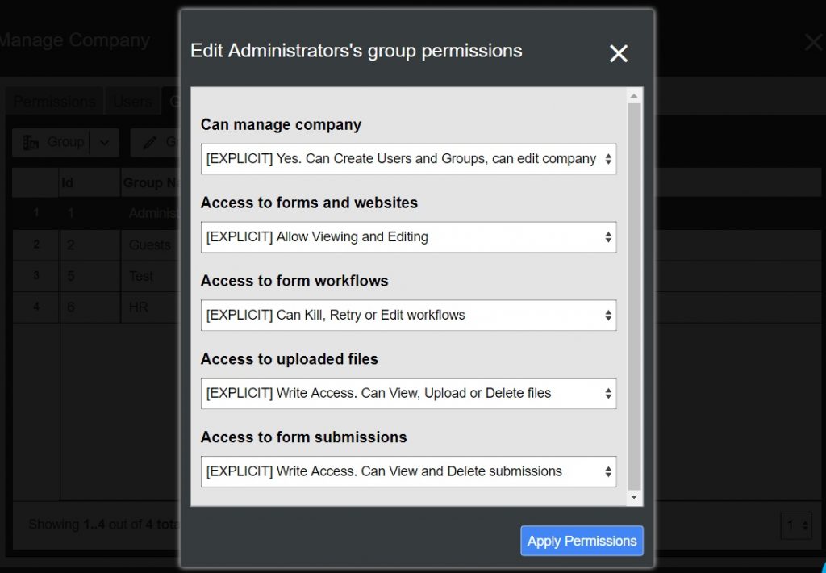Switch to the Permissions tab
This screenshot has width=826, height=573.
(x=54, y=102)
